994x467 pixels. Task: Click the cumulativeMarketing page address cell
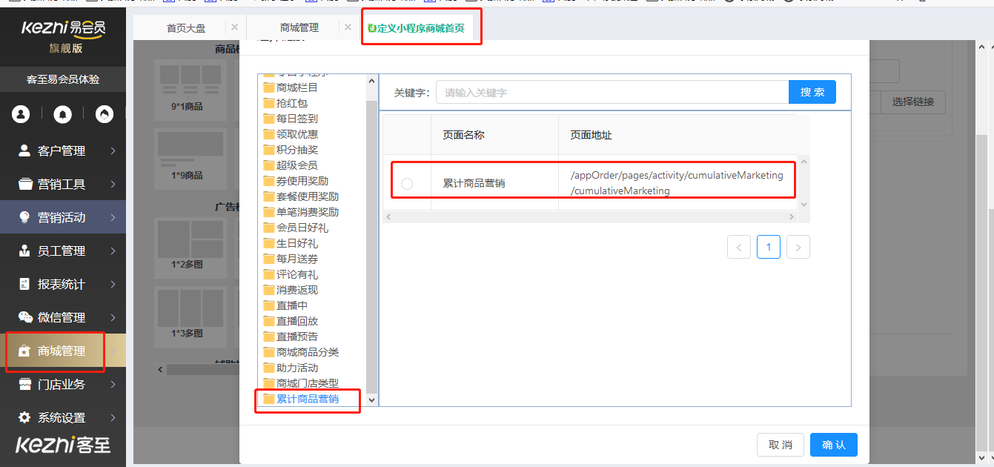[677, 183]
